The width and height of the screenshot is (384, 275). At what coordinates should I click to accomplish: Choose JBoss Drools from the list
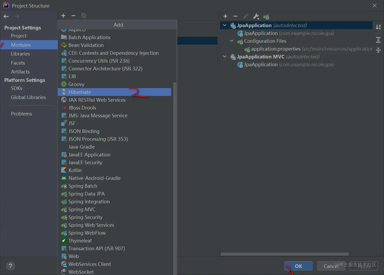[x=114, y=108]
